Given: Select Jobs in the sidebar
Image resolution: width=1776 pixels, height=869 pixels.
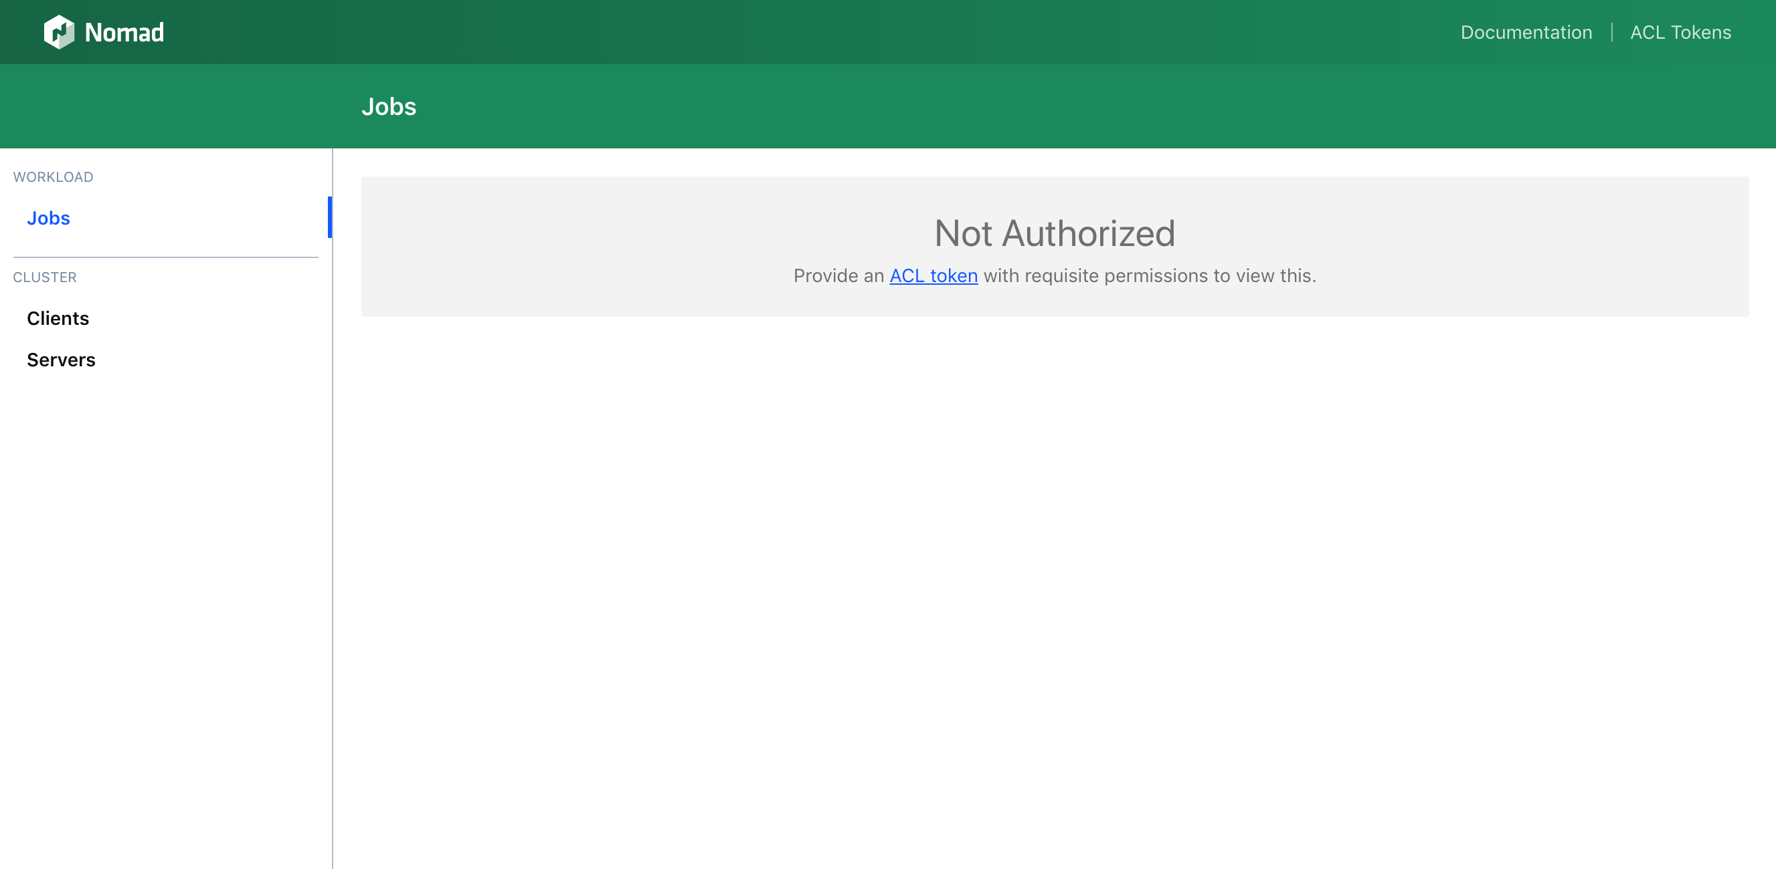Looking at the screenshot, I should coord(48,218).
